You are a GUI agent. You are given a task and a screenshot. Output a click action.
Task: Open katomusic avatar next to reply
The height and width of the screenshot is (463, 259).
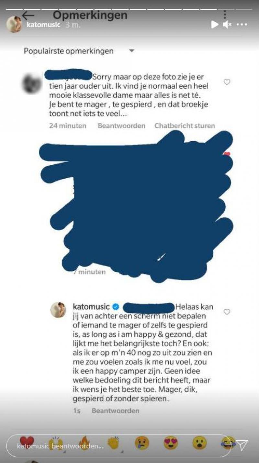(58, 310)
